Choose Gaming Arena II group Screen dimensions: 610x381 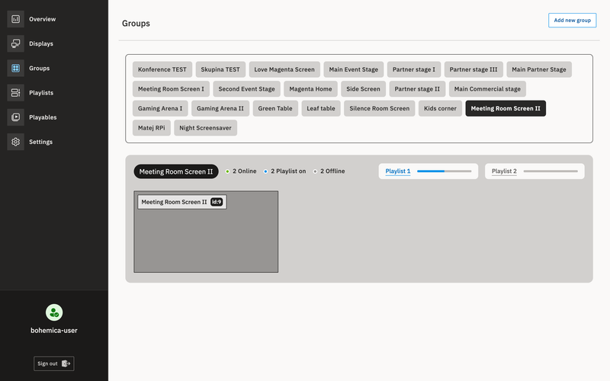220,108
